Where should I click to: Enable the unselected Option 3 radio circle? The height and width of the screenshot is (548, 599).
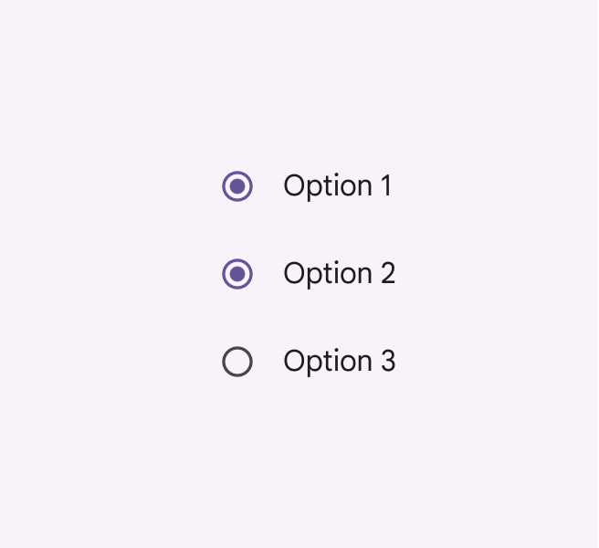237,362
